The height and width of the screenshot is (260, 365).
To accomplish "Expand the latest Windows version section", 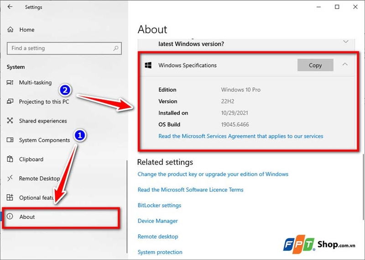I will (346, 42).
